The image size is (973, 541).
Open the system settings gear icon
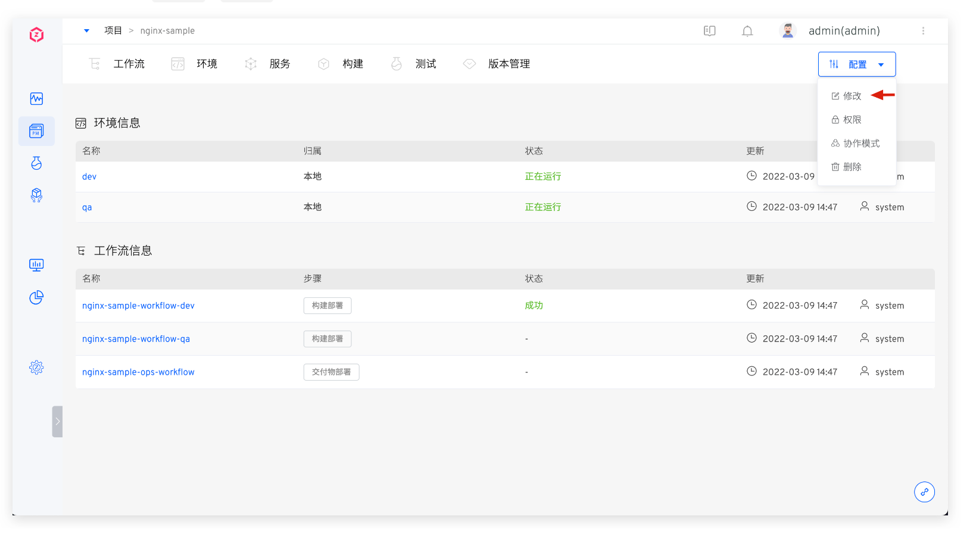pos(36,368)
